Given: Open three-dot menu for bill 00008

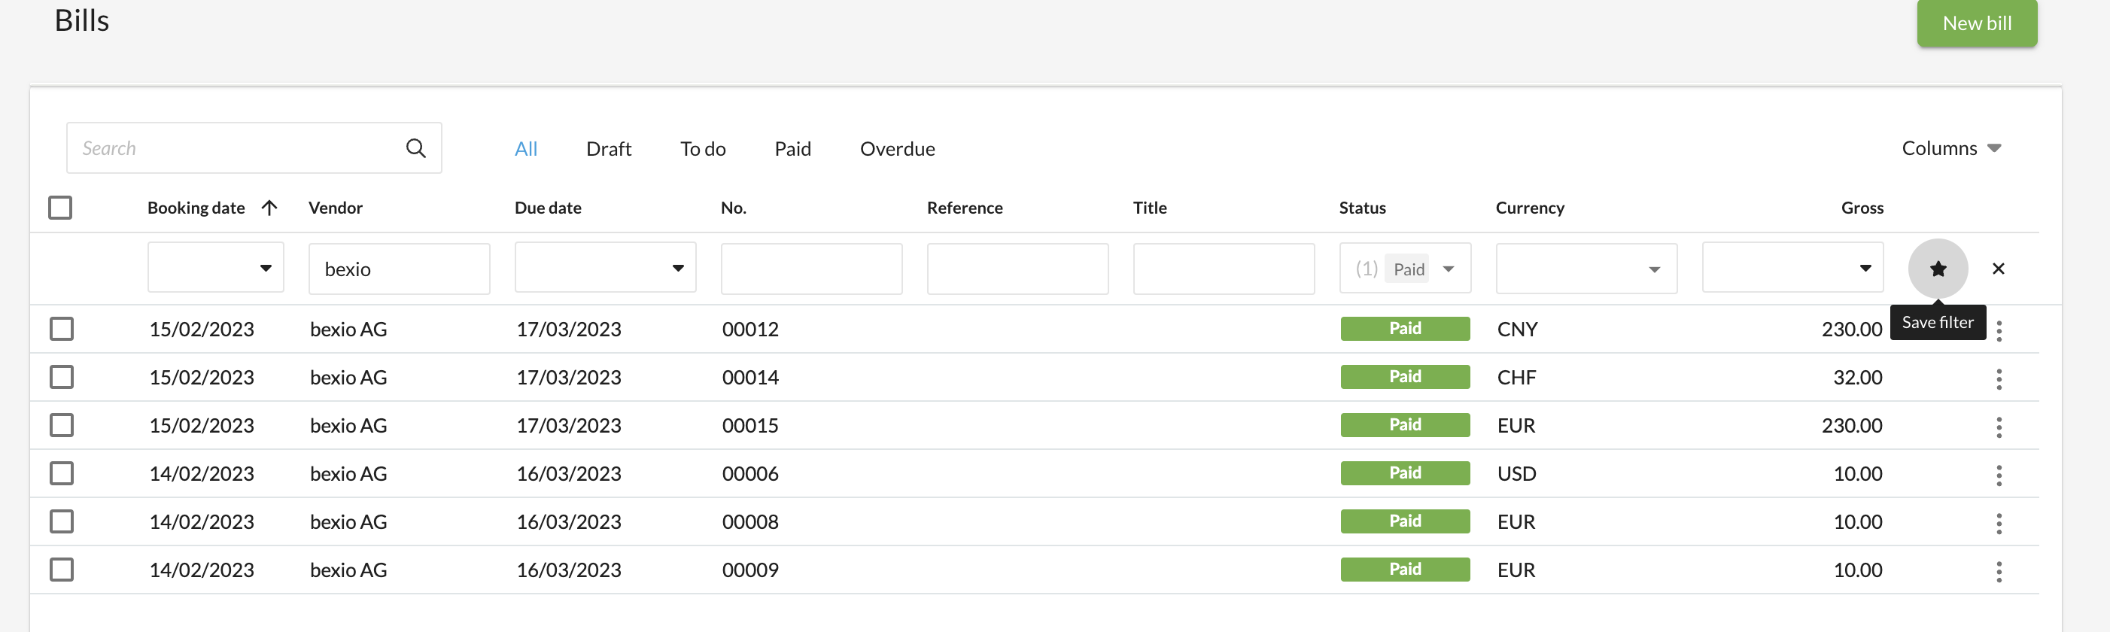Looking at the screenshot, I should pos(1999,523).
